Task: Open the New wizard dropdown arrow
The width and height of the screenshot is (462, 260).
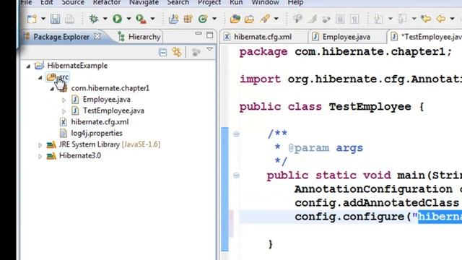Action: pyautogui.click(x=43, y=19)
